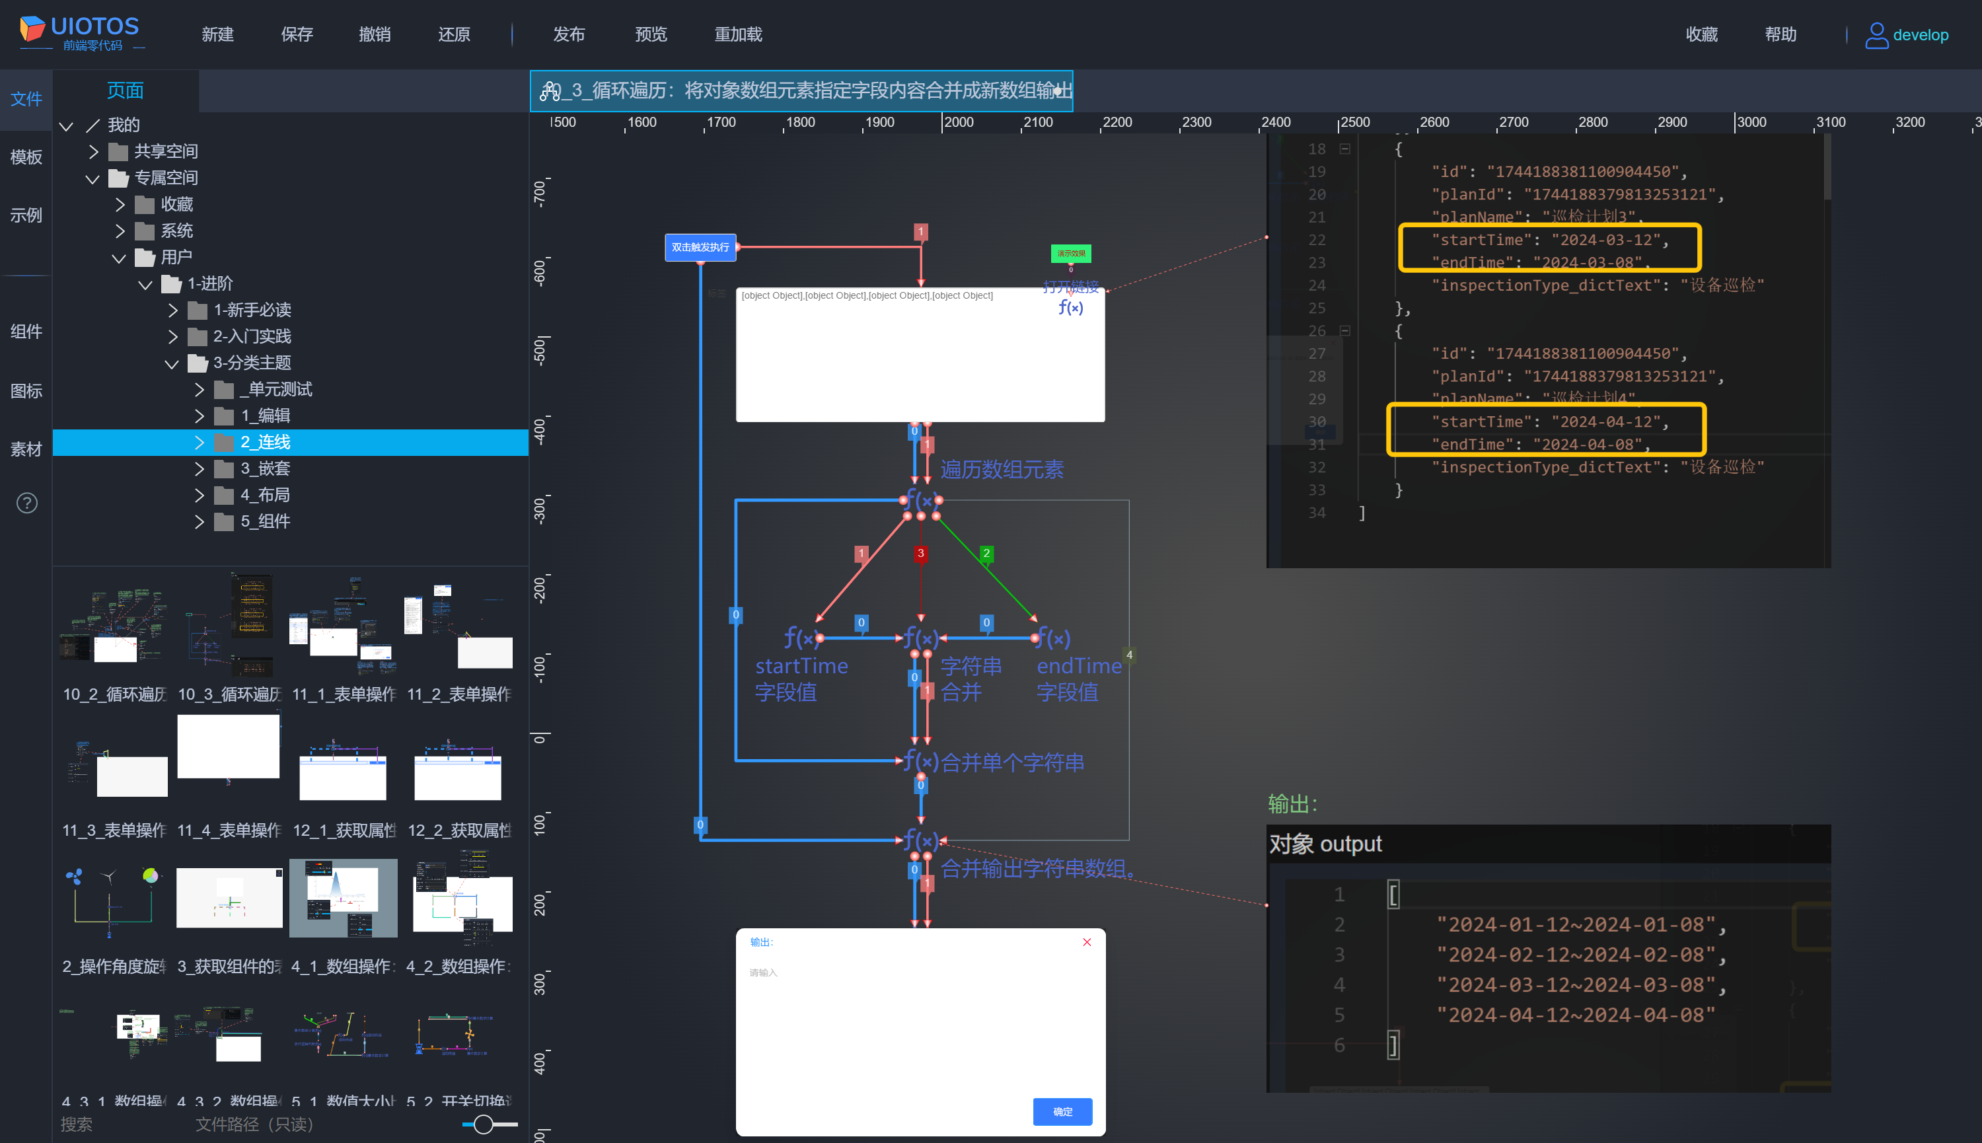Expand the 2_连线 folder
Image resolution: width=1982 pixels, height=1143 pixels.
click(x=200, y=443)
